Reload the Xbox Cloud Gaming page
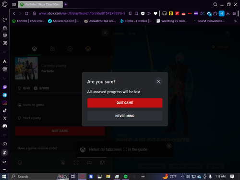This screenshot has width=240, height=180. click(26, 13)
